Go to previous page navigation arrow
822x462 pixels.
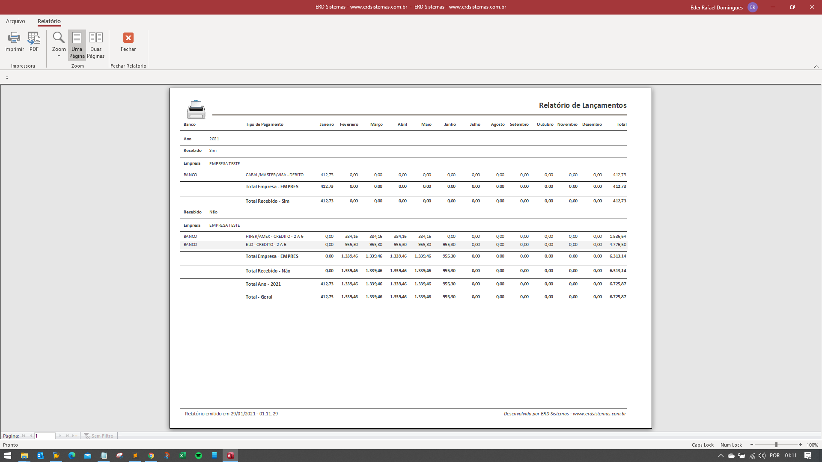coord(31,436)
